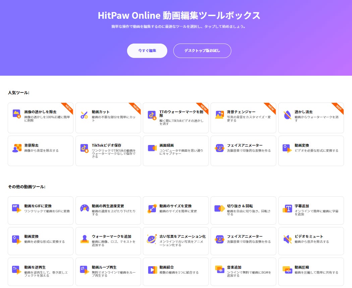Viewport: 352px width, 288px height.
Task: Click the text 動画から音声を除去する
Action: click(x=311, y=241)
